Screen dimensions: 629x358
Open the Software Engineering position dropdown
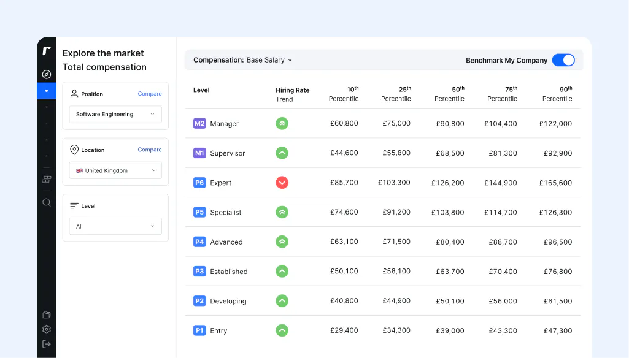click(x=115, y=114)
